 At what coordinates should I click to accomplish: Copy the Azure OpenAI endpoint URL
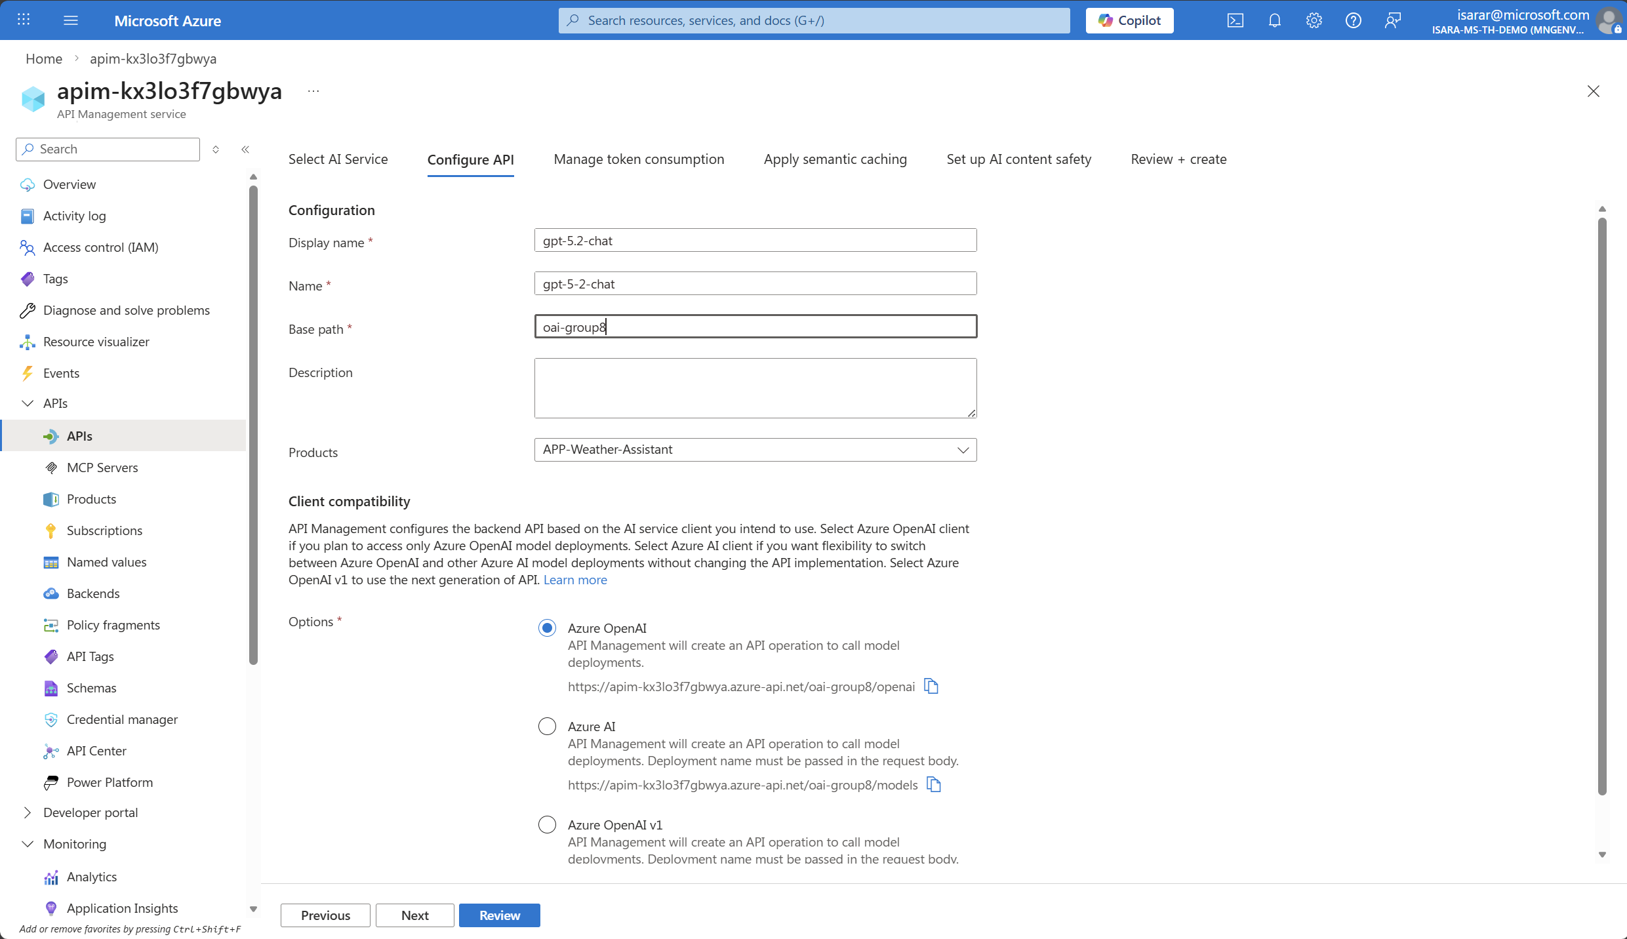coord(931,686)
